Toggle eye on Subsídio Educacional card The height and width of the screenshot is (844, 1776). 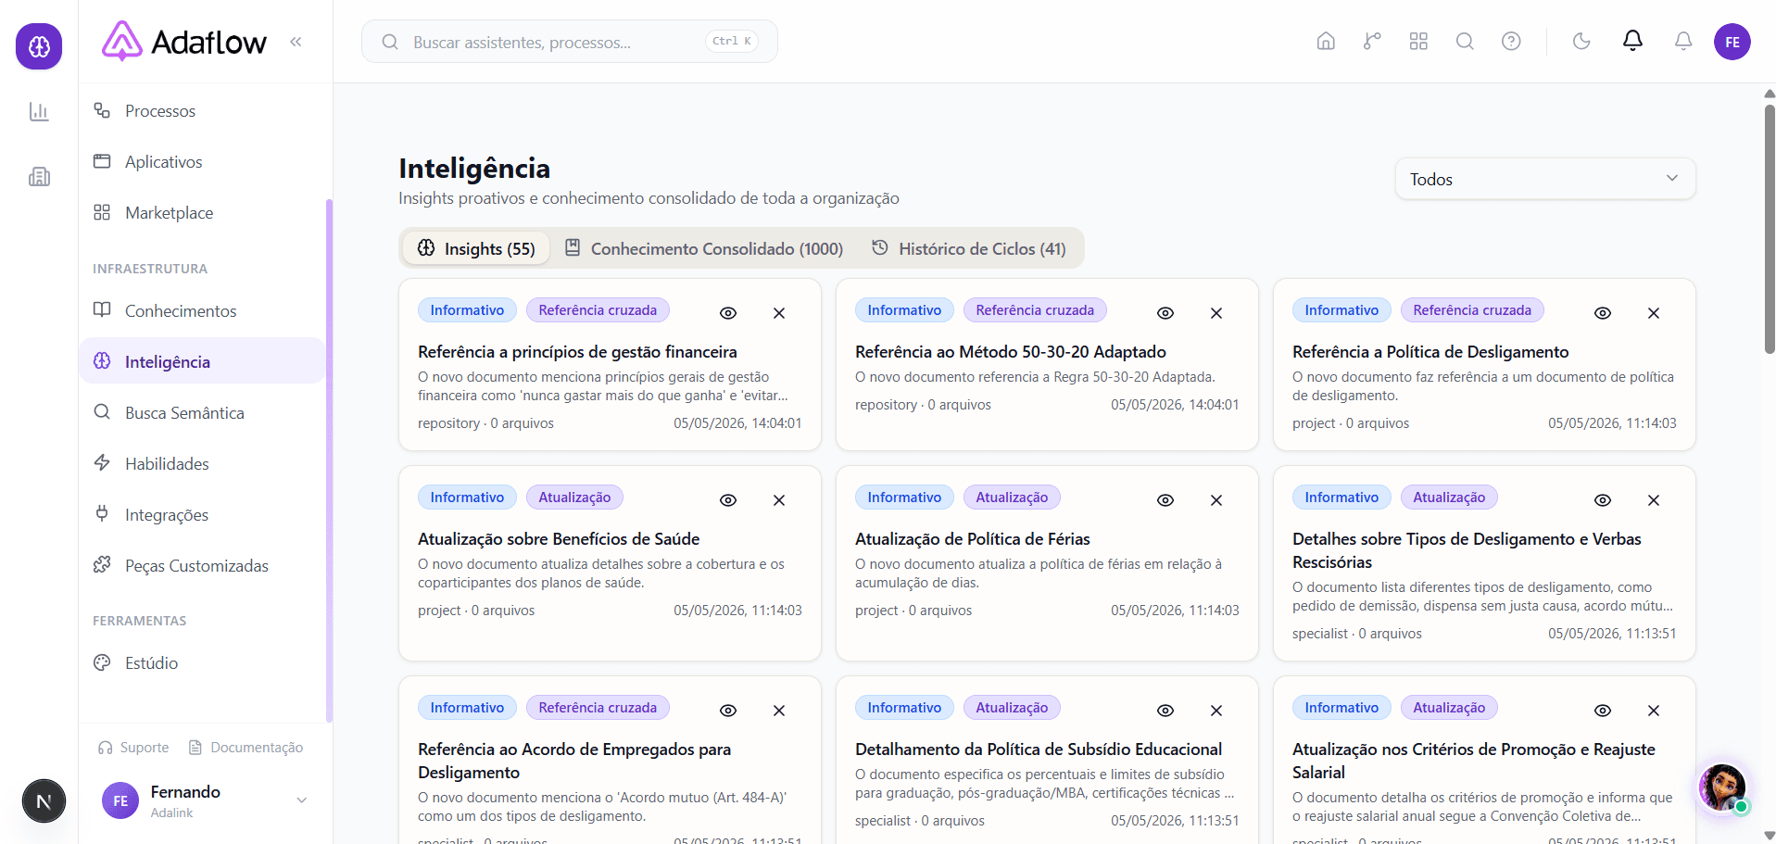click(1165, 711)
